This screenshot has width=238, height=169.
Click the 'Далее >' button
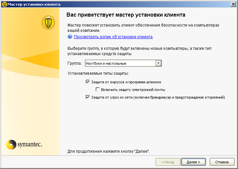(193, 162)
